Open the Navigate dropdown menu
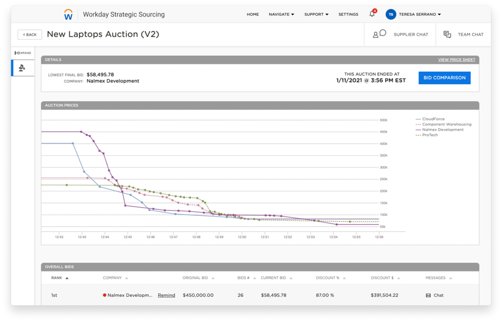Image resolution: width=502 pixels, height=322 pixels. click(x=281, y=14)
